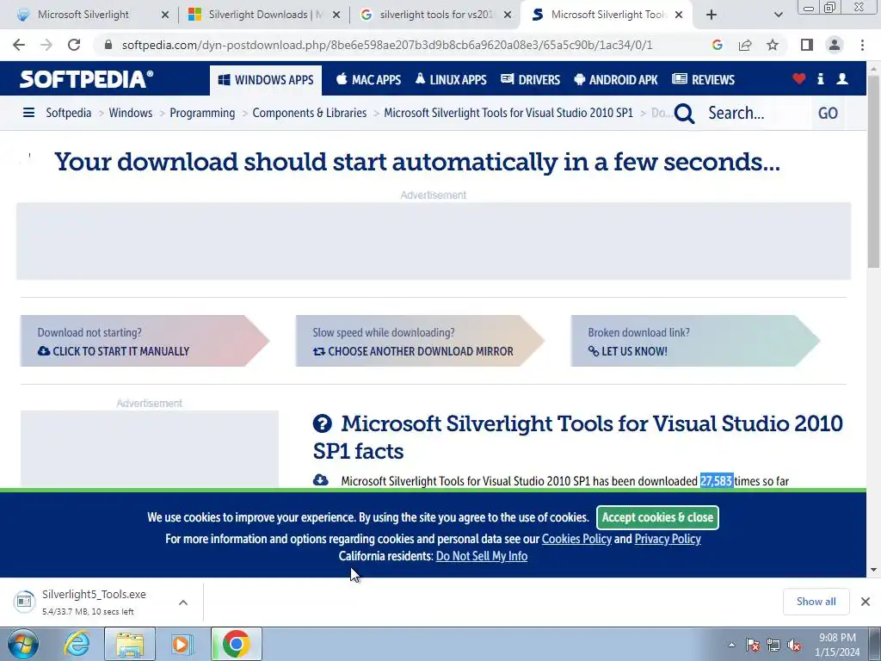Open the Reviews section
The width and height of the screenshot is (881, 661).
pyautogui.click(x=704, y=80)
